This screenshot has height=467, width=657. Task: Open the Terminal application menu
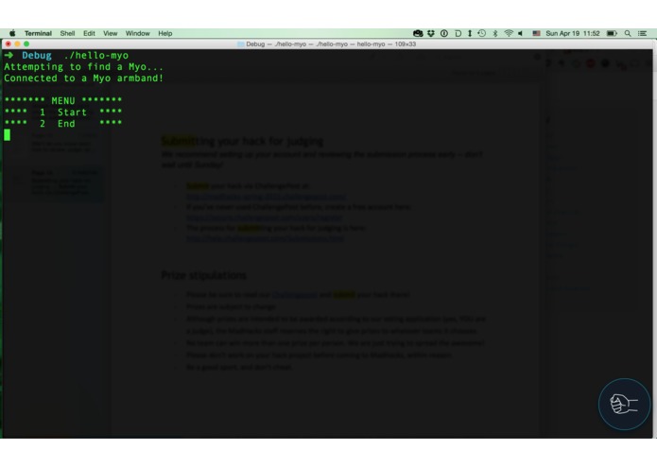tap(38, 33)
